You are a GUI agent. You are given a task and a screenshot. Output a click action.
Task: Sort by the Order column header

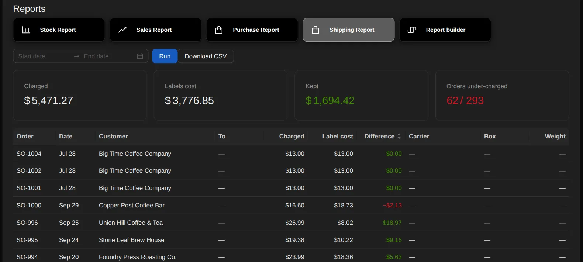coord(25,136)
